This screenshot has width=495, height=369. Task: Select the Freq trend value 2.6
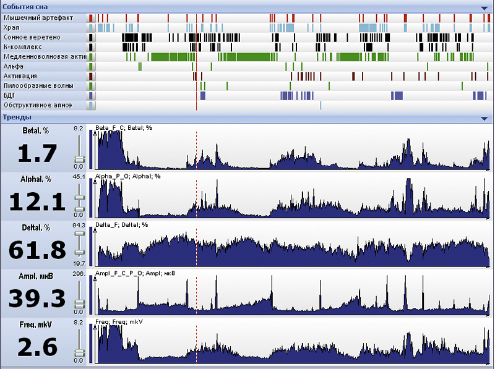[38, 347]
